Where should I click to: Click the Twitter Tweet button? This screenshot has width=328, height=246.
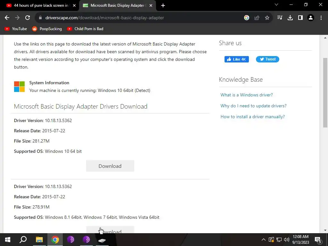pos(267,59)
